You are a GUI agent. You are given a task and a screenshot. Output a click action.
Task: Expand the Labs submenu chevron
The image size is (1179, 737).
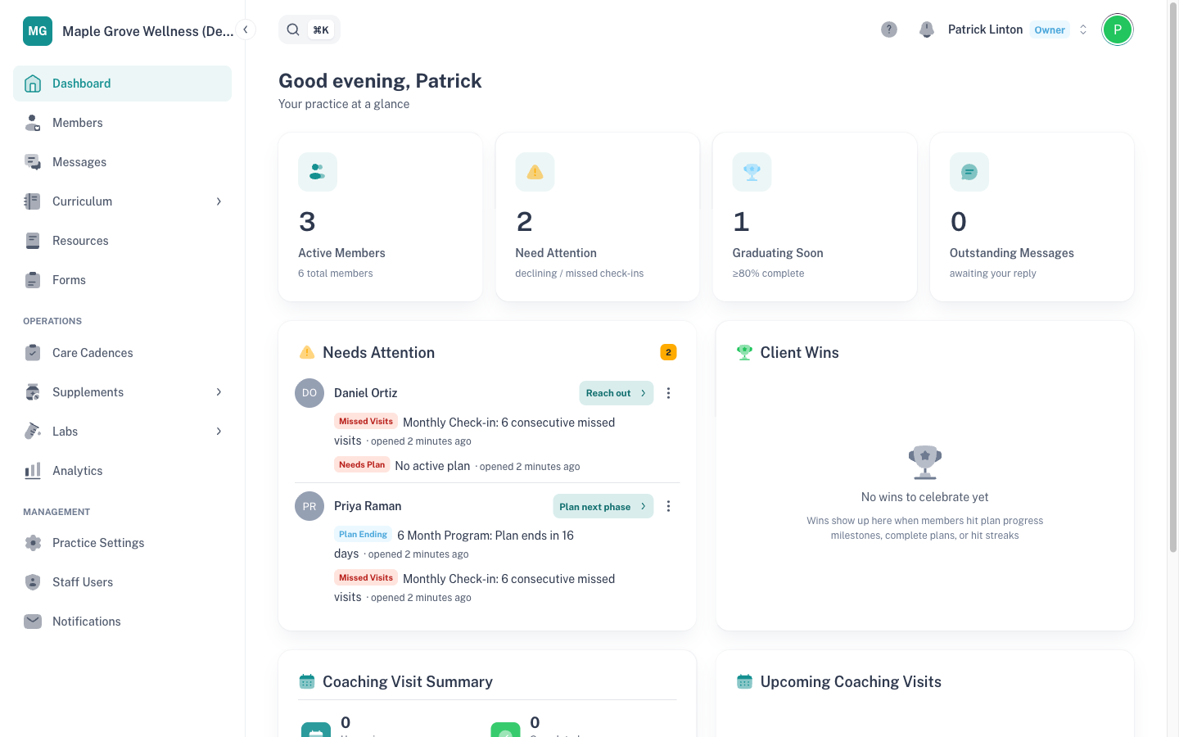tap(219, 432)
